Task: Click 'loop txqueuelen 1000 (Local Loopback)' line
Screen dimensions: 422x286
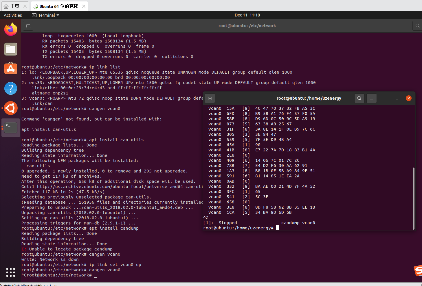Action: pos(93,36)
